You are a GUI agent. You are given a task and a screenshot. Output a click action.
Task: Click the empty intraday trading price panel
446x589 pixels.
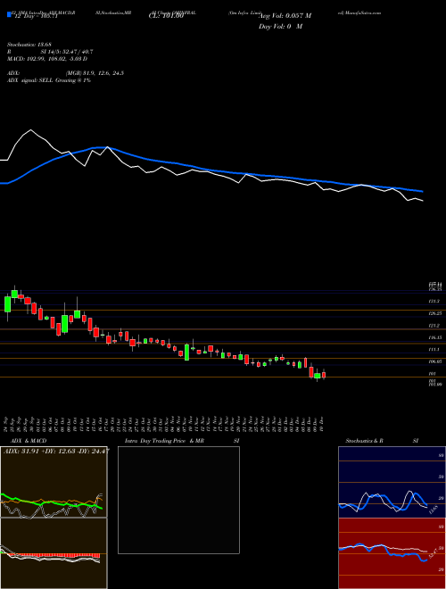178,500
